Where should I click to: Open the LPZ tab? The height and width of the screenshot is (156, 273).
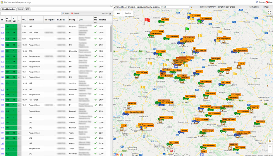(28, 9)
